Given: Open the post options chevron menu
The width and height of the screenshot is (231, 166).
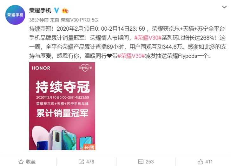Looking at the screenshot, I should click(224, 7).
